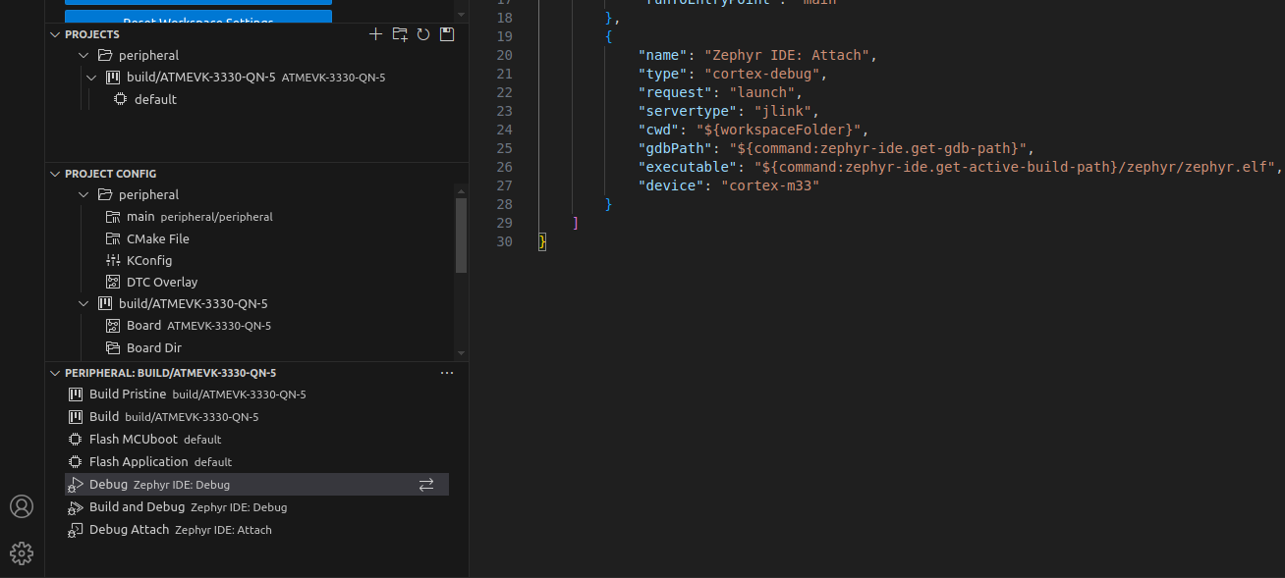
Task: Collapse build/ATMEVK-3330-QN-5 node in Projects tree
Action: click(x=91, y=77)
